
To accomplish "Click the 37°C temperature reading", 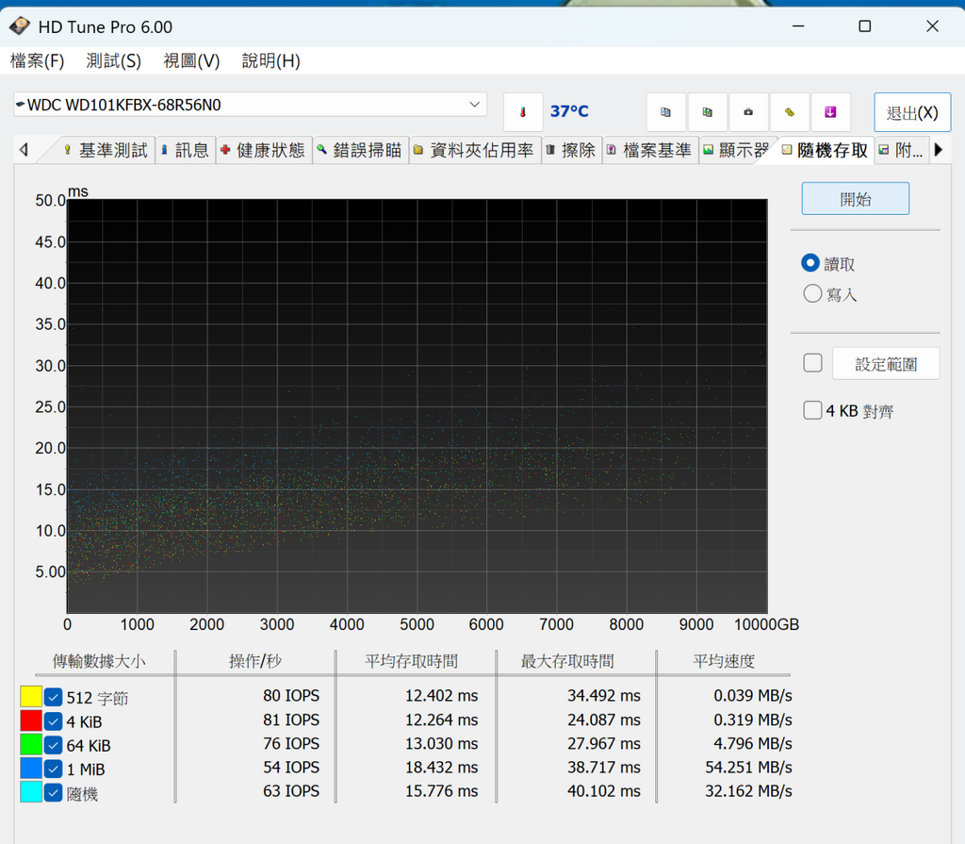I will click(569, 111).
